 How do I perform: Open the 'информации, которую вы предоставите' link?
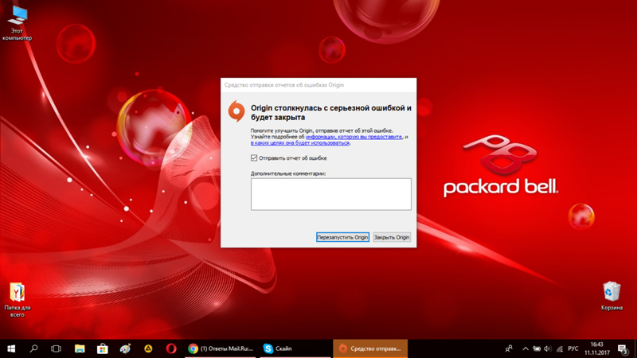click(x=354, y=137)
